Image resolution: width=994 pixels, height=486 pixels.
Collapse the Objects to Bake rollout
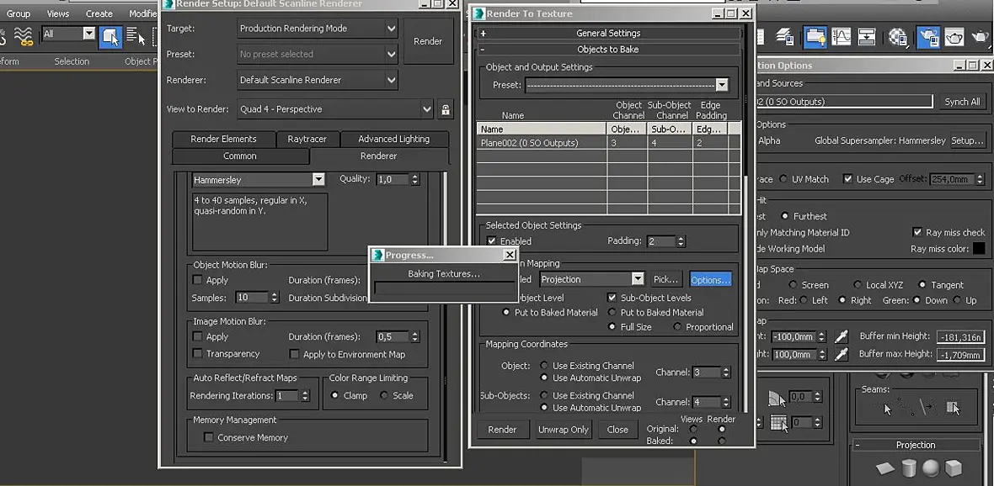click(609, 50)
